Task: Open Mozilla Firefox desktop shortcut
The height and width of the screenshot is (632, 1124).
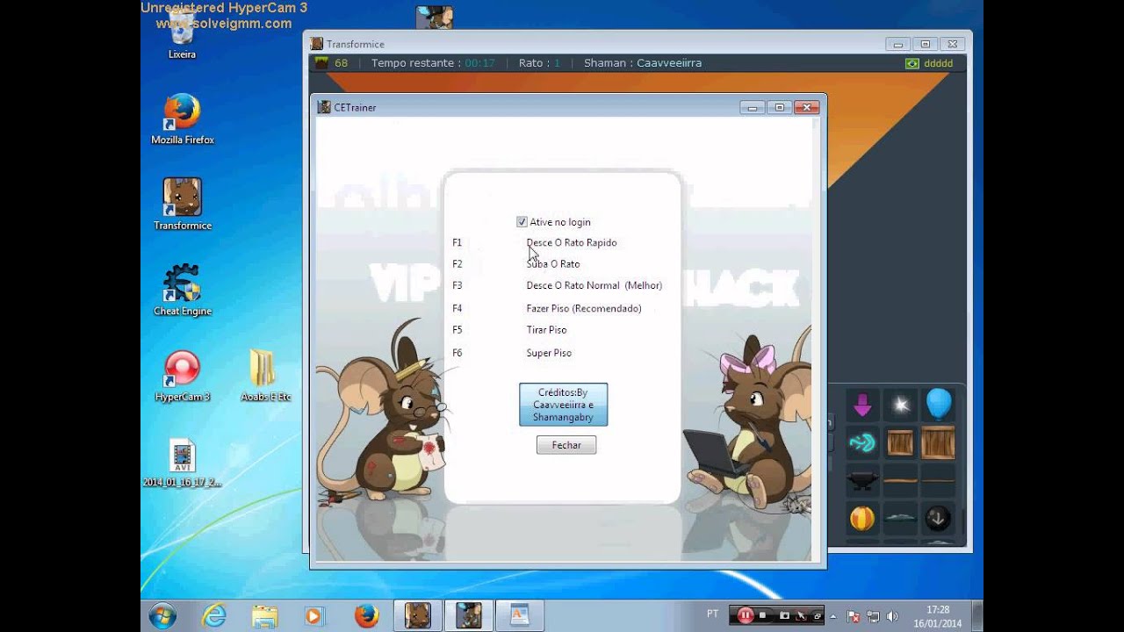Action: pos(183,119)
